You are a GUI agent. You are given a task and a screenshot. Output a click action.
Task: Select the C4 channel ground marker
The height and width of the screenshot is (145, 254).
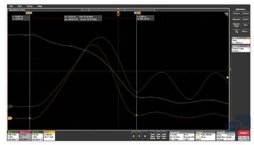pos(10,106)
